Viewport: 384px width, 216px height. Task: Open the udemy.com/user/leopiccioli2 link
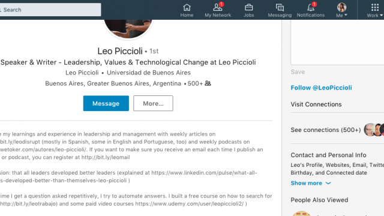tap(190, 204)
